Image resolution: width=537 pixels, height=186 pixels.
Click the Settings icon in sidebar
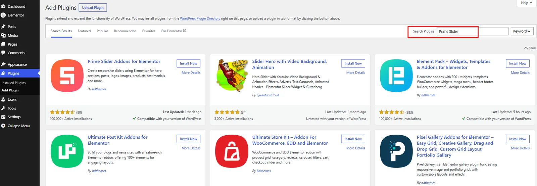pos(3,117)
